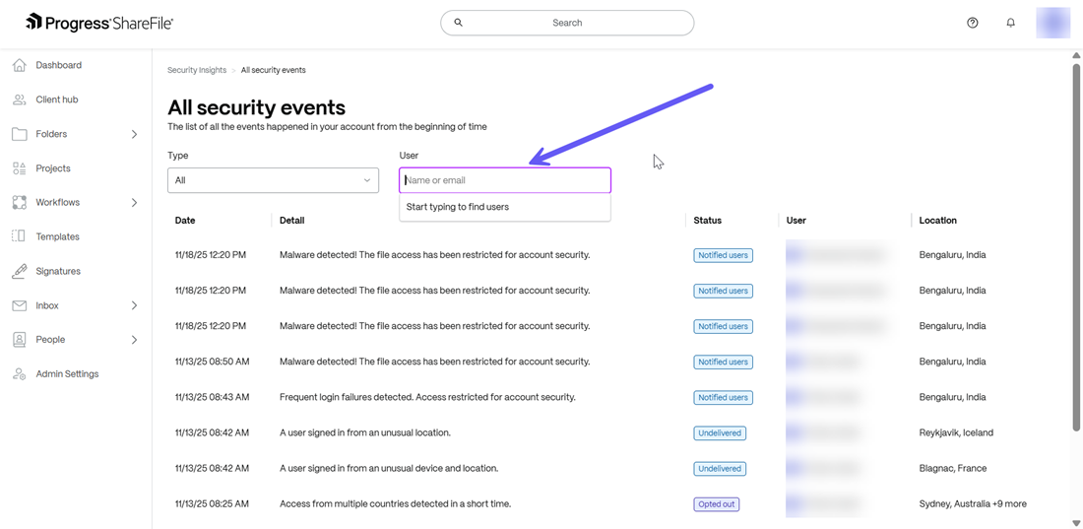Expand the People menu chevron
1083x529 pixels.
click(134, 340)
